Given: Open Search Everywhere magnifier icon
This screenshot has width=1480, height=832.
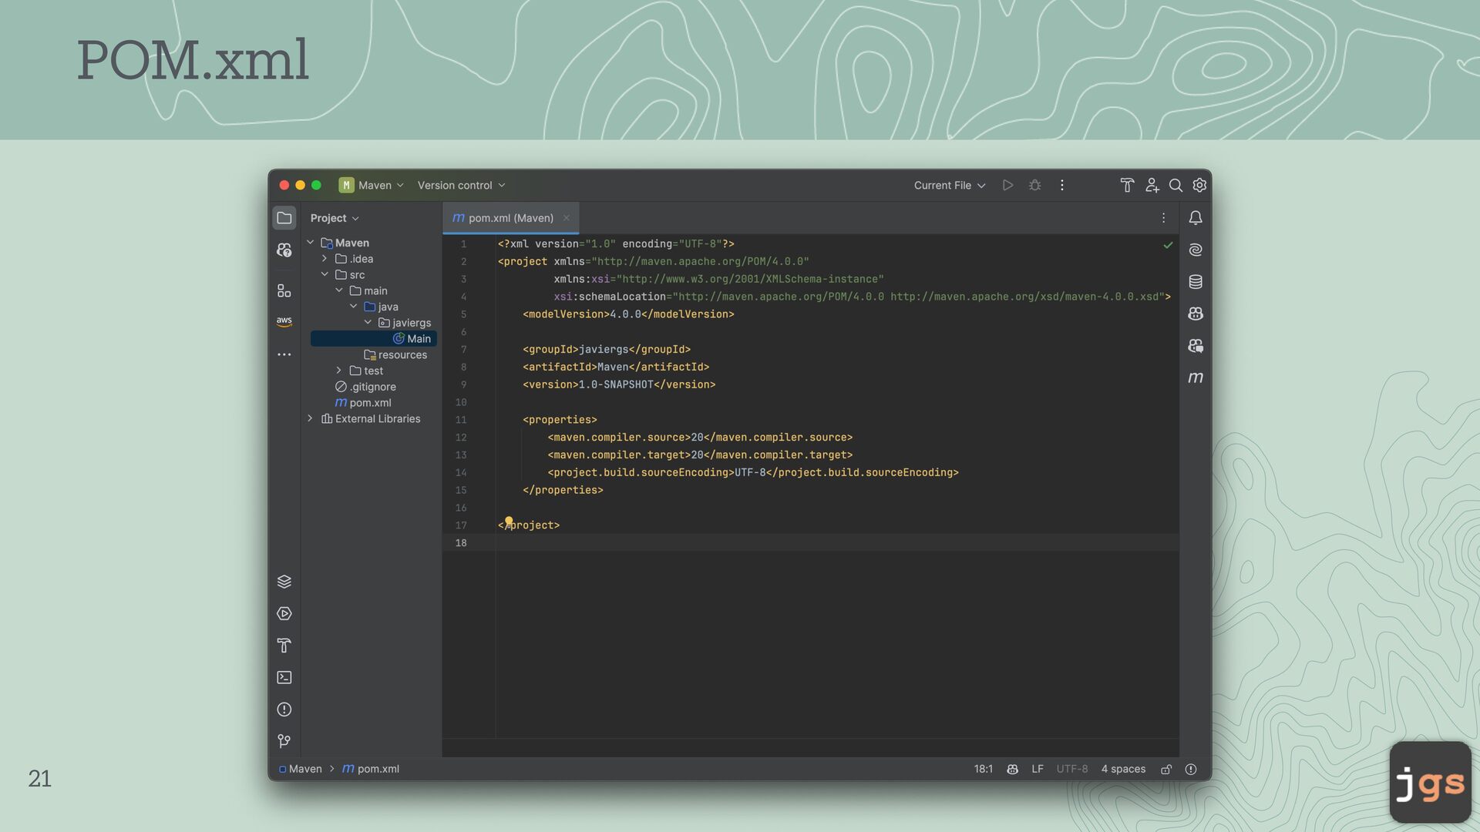Looking at the screenshot, I should (x=1176, y=186).
